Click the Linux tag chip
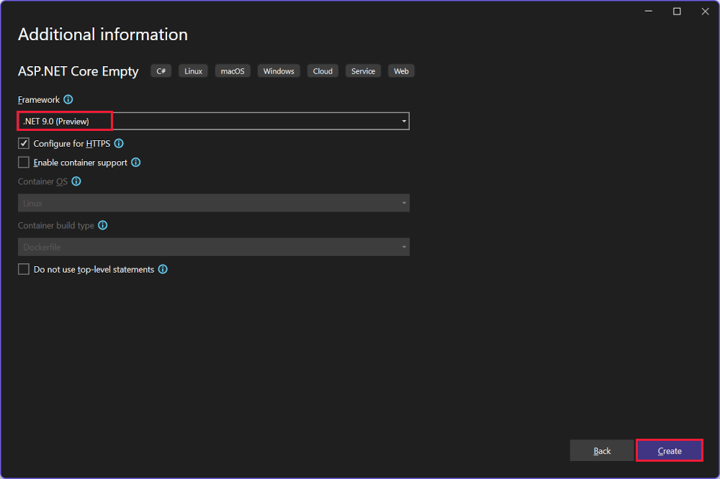 (x=193, y=70)
